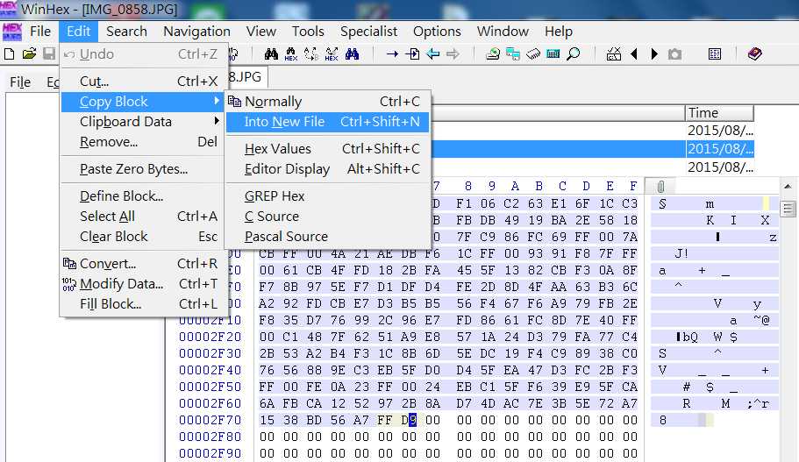This screenshot has width=799, height=462.
Task: Click the Replace Text toolbar icon
Action: coord(311,53)
